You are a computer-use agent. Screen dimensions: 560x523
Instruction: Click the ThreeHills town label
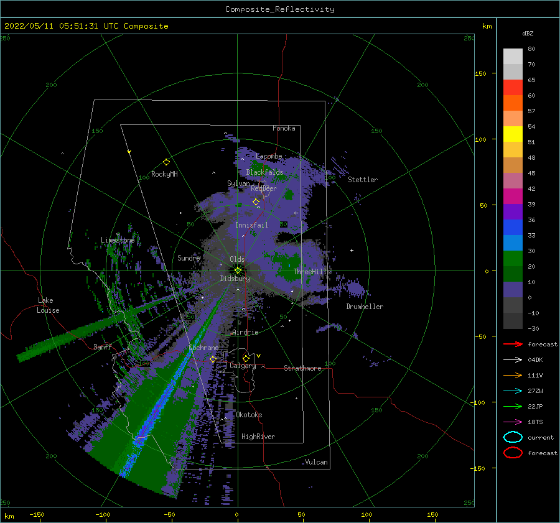click(312, 272)
